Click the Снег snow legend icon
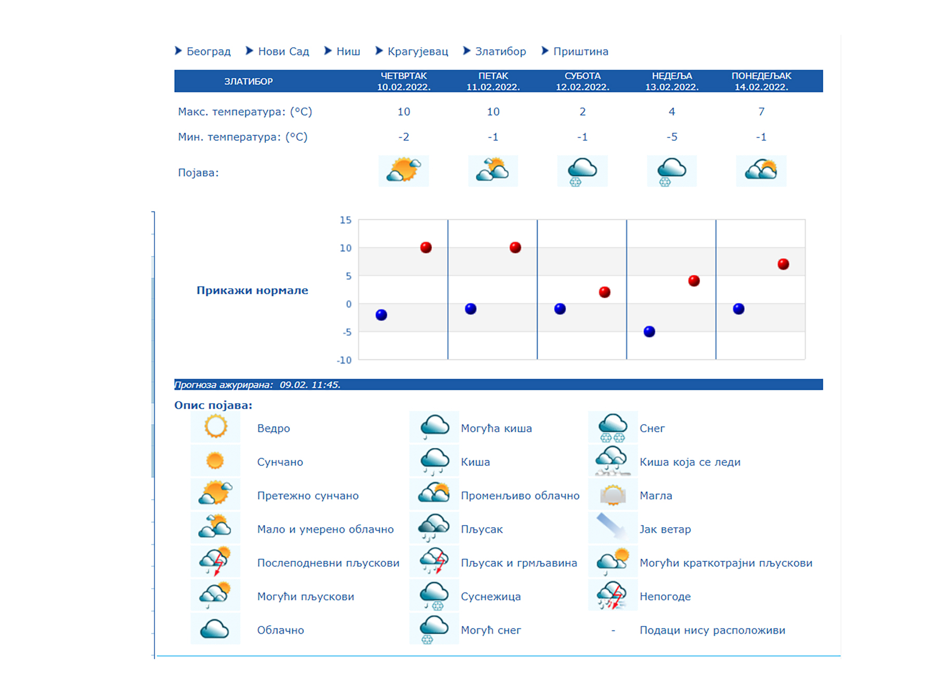Image resolution: width=936 pixels, height=696 pixels. click(x=613, y=427)
